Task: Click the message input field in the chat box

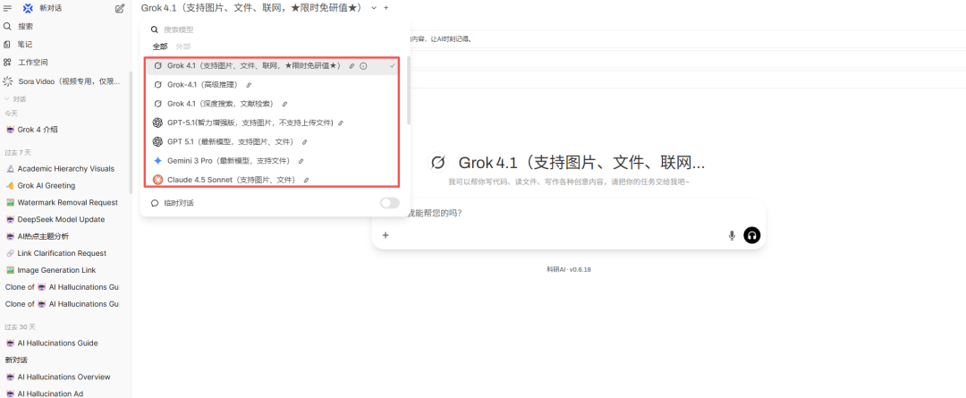Action: 567,213
